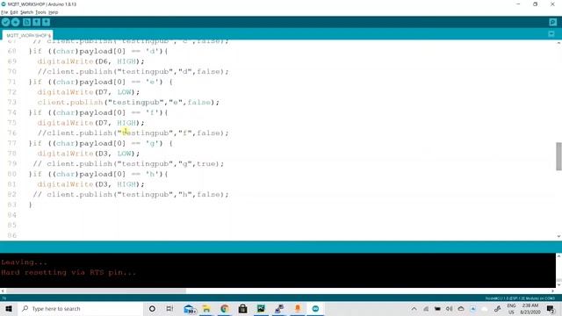Click line 73 client.publish "e" statement
This screenshot has height=316, width=562.
(x=128, y=102)
